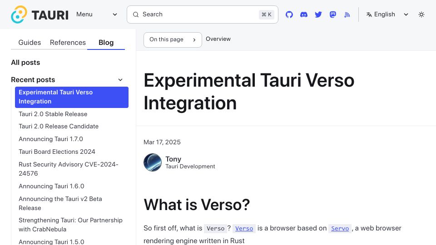Open Announcing Tauri 1.7.0 post
The width and height of the screenshot is (436, 245).
pos(50,139)
